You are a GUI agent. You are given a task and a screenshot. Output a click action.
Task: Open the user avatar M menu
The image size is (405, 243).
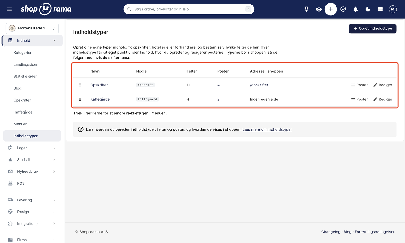393,9
